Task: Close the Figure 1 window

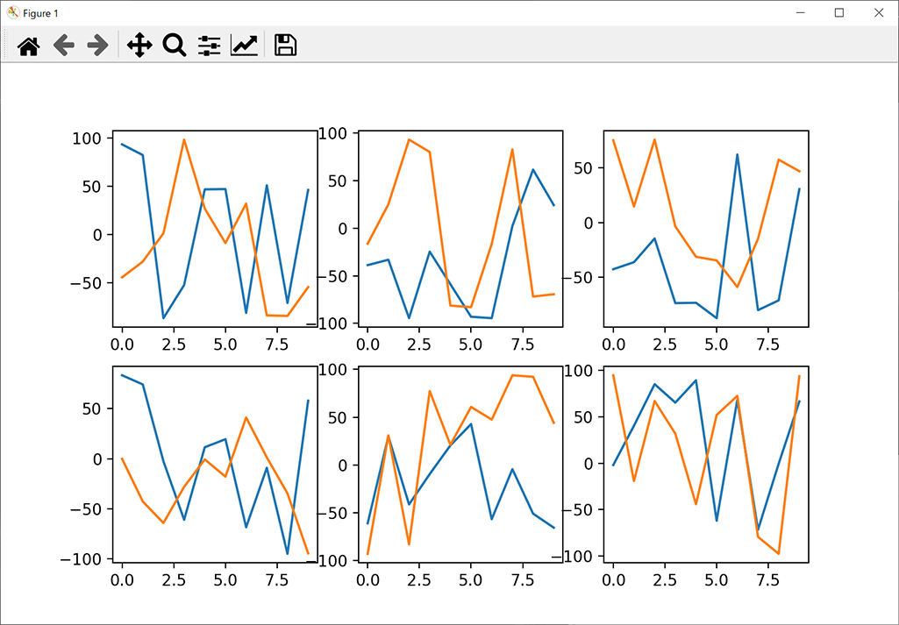Action: click(878, 12)
